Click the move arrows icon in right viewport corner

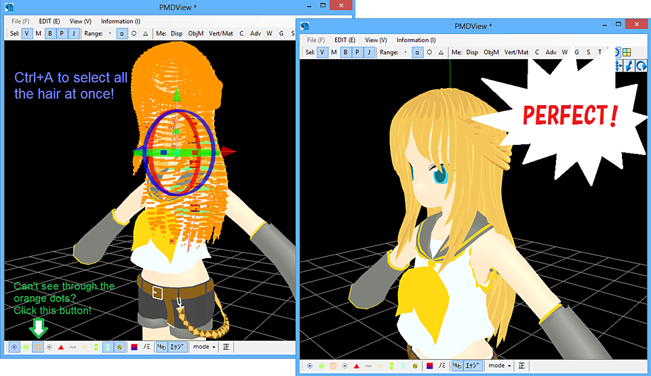[x=618, y=66]
